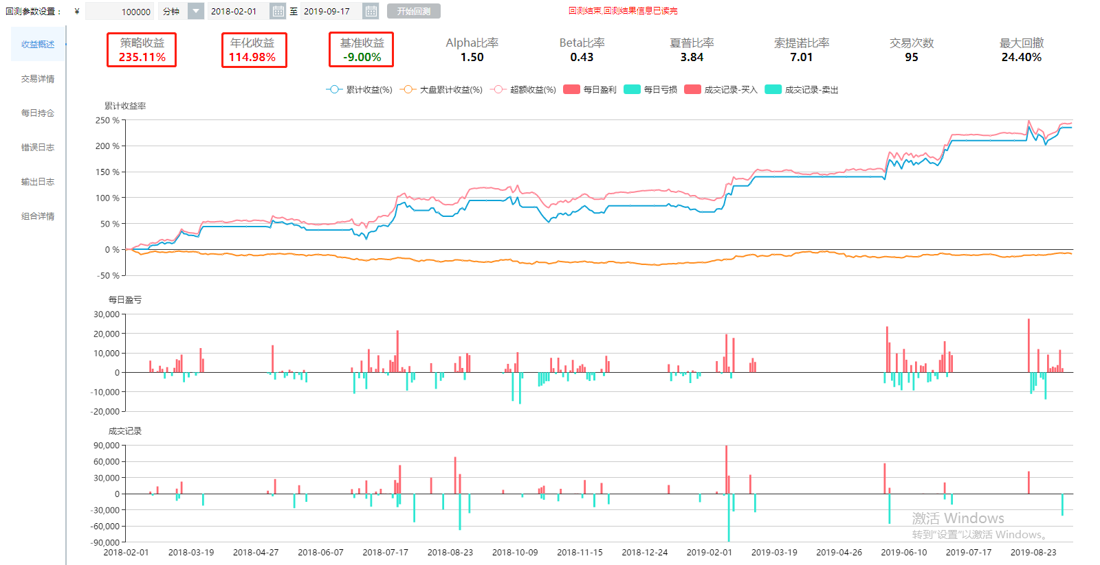The height and width of the screenshot is (565, 1100).
Task: Open the 错误日志 tab
Action: [38, 148]
